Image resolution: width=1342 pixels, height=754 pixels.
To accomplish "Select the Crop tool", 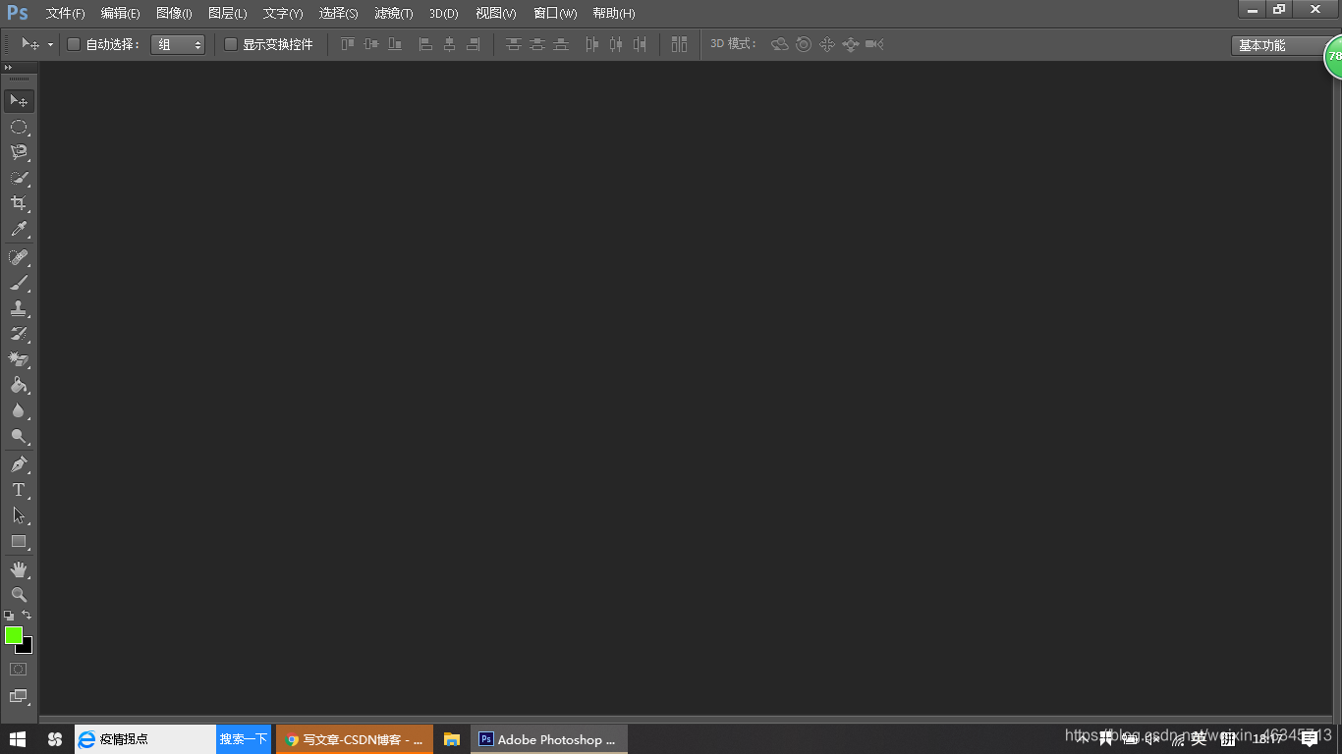I will click(x=19, y=203).
